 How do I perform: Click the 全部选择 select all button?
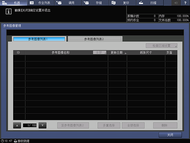click(x=133, y=125)
